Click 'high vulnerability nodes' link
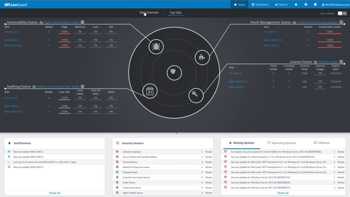Screen dimensions: 350x197 62,22
